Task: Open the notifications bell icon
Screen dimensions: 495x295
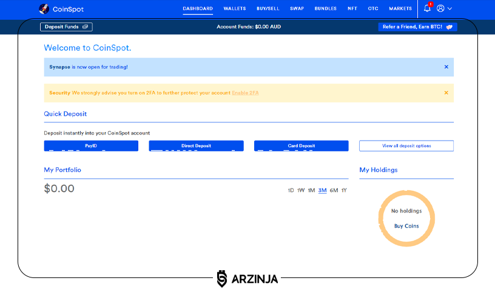Action: [427, 8]
